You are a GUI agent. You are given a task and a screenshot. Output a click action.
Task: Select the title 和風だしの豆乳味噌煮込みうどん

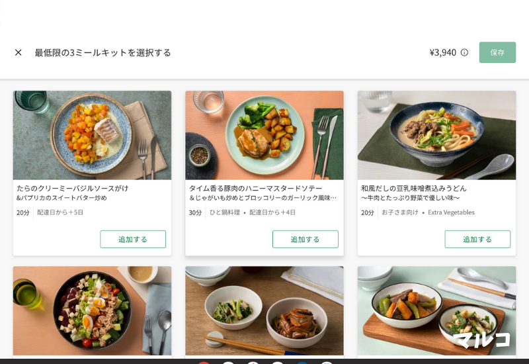pyautogui.click(x=414, y=188)
